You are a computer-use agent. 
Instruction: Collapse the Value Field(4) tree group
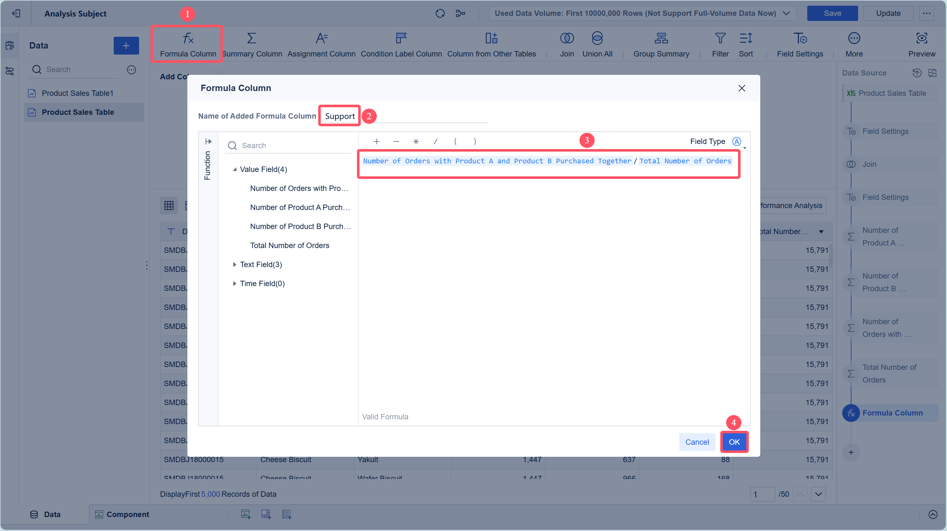pos(235,169)
